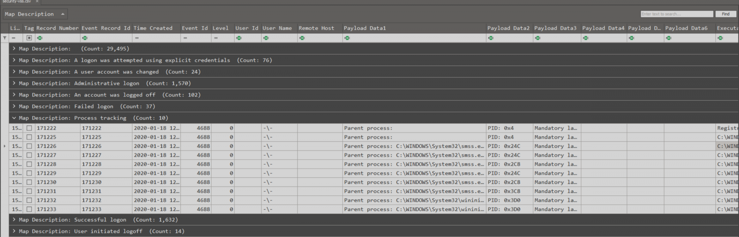Switch to the security-vss.csv tab

click(x=16, y=2)
